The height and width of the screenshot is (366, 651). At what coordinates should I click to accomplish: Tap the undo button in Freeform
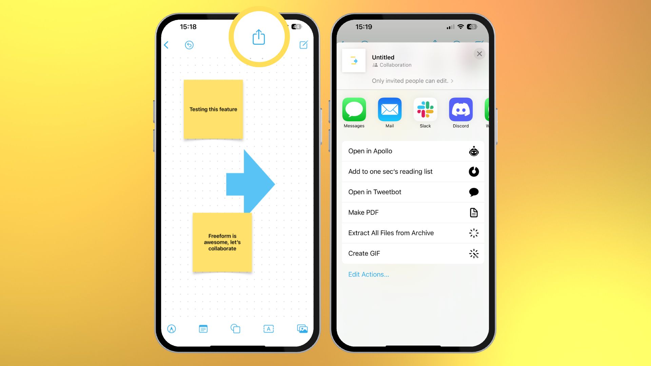click(189, 45)
